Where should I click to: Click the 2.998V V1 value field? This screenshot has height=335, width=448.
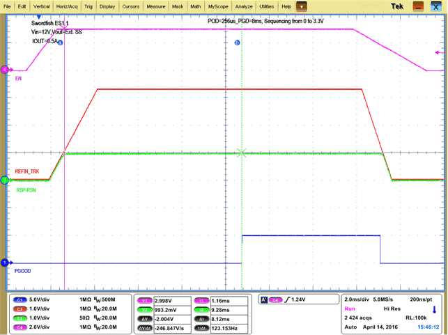(172, 301)
